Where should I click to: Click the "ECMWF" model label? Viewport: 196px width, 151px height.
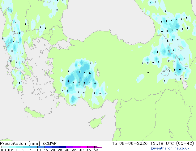(x=50, y=144)
